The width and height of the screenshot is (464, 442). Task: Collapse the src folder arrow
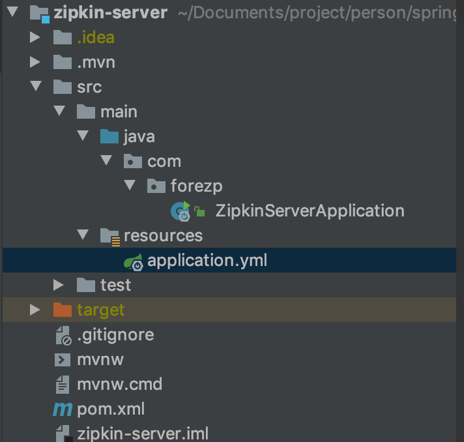(x=35, y=87)
